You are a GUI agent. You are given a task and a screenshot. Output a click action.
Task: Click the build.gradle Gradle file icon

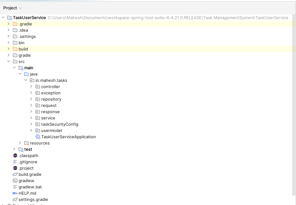[x=15, y=175]
